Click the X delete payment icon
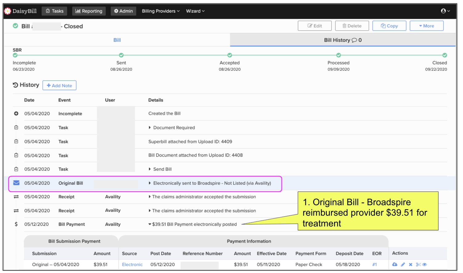 pyautogui.click(x=411, y=264)
